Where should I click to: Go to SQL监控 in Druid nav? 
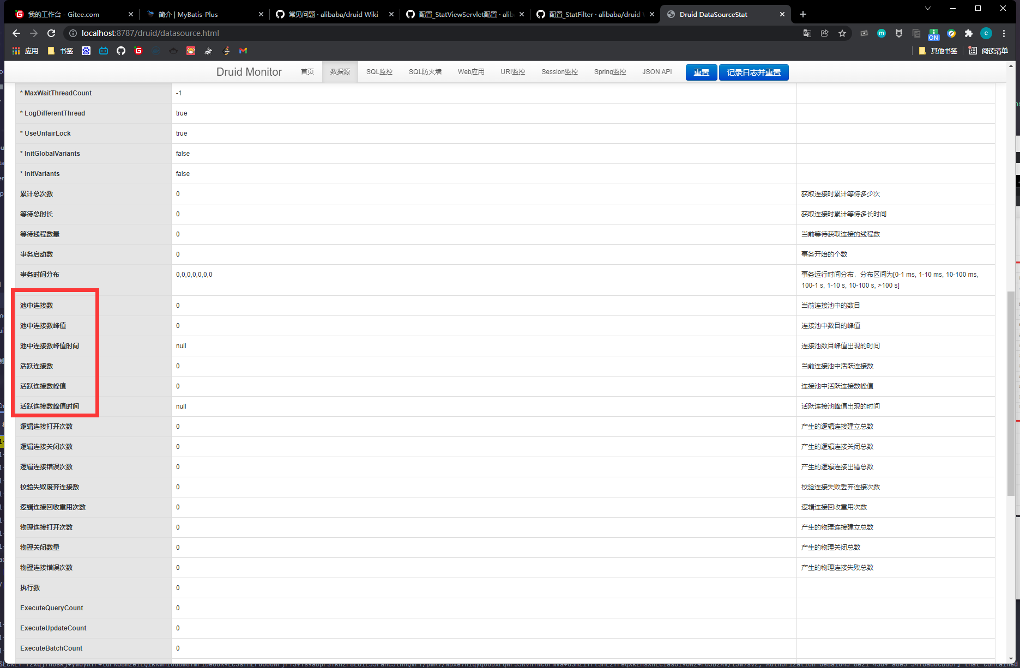click(379, 72)
